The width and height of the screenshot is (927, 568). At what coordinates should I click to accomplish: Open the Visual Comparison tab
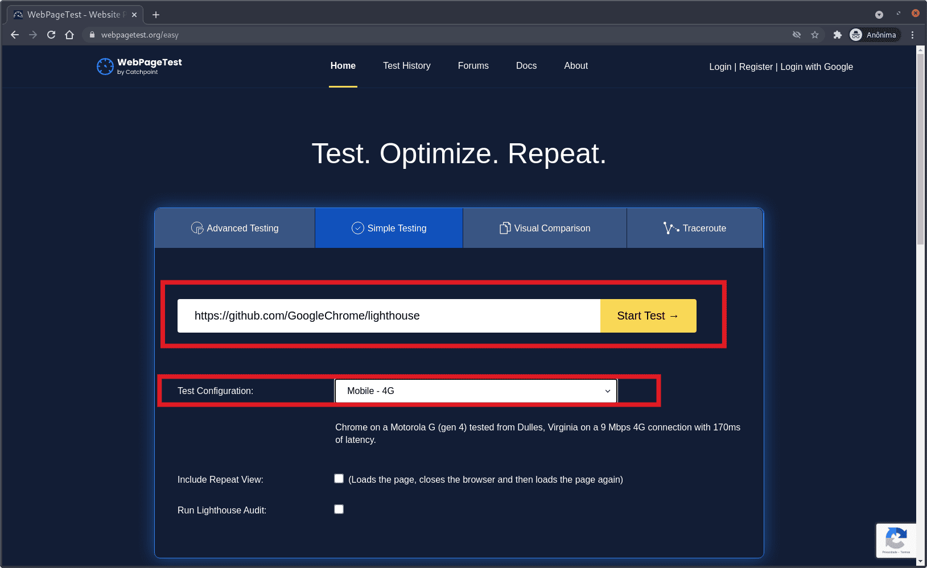click(x=545, y=228)
